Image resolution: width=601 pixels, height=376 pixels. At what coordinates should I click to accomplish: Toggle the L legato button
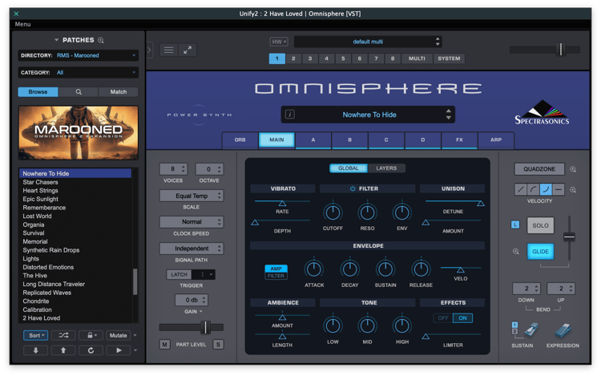tap(515, 225)
